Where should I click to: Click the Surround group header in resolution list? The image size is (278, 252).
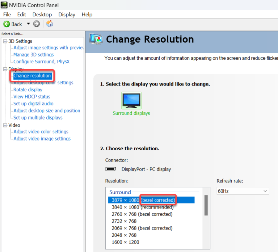[x=120, y=192]
